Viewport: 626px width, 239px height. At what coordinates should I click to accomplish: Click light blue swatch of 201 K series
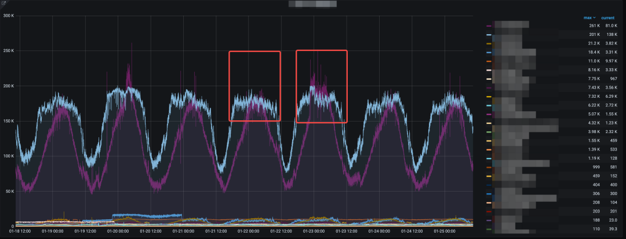click(x=490, y=35)
